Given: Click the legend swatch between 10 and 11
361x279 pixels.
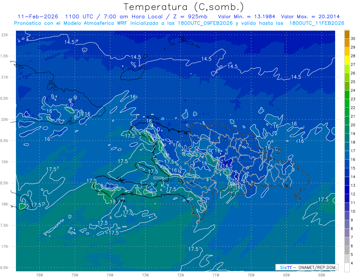Looking at the screenshot, I should pyautogui.click(x=347, y=207).
